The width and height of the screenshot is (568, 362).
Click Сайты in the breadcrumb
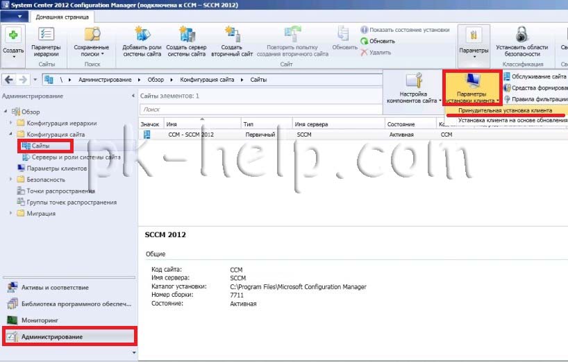[x=258, y=80]
